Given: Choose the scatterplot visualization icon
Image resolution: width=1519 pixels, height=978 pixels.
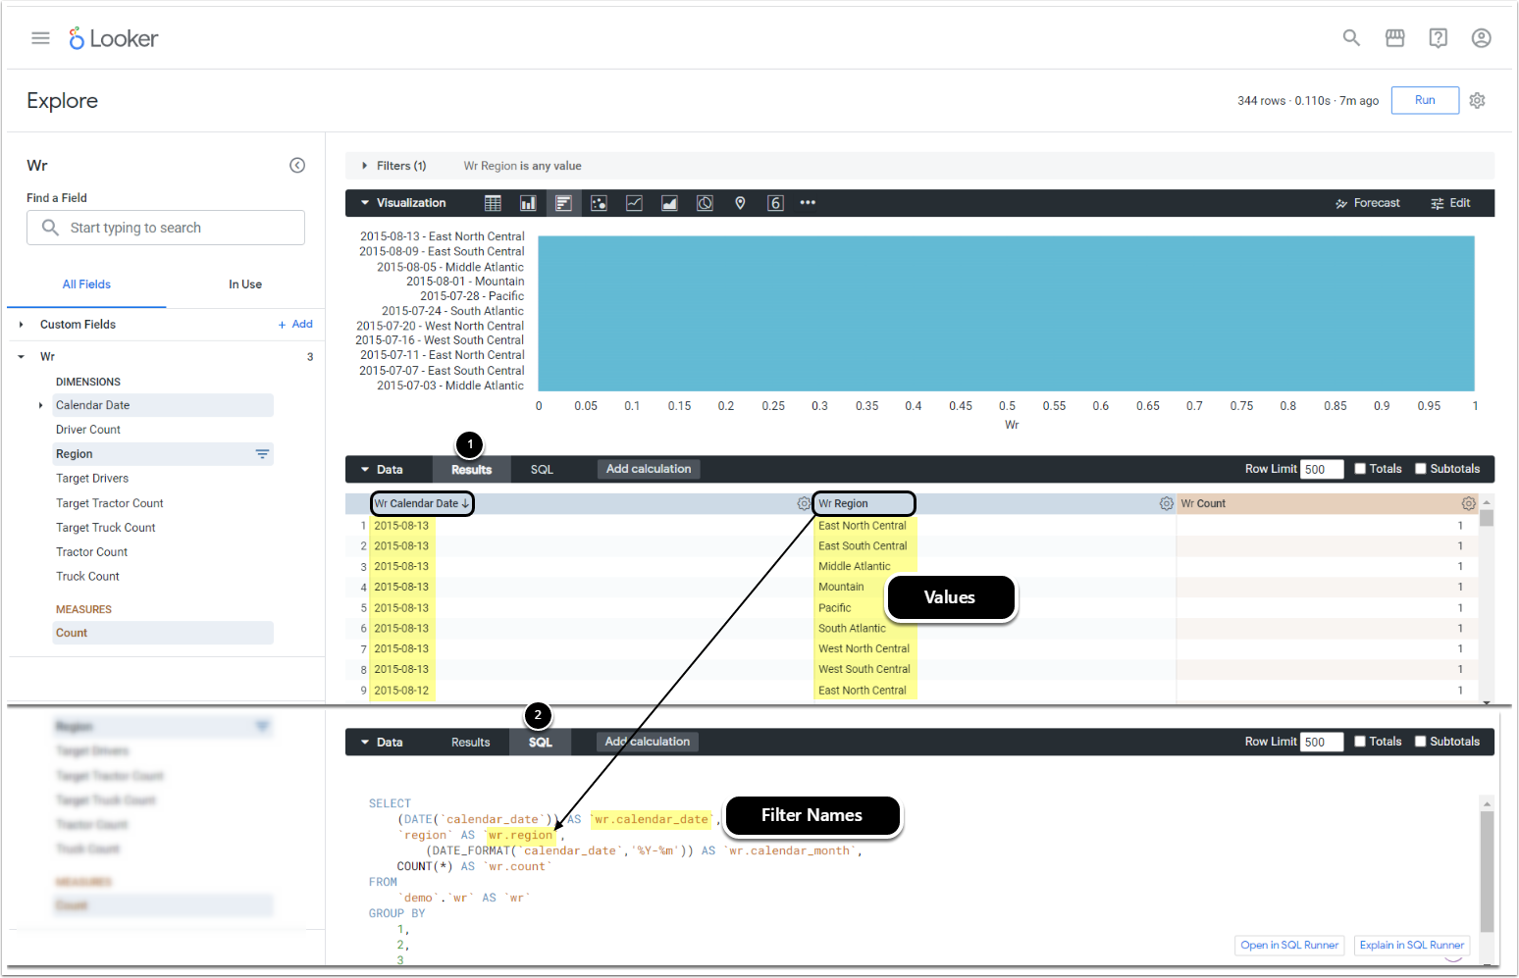Looking at the screenshot, I should [x=599, y=203].
